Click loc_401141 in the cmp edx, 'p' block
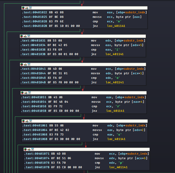 118,167
